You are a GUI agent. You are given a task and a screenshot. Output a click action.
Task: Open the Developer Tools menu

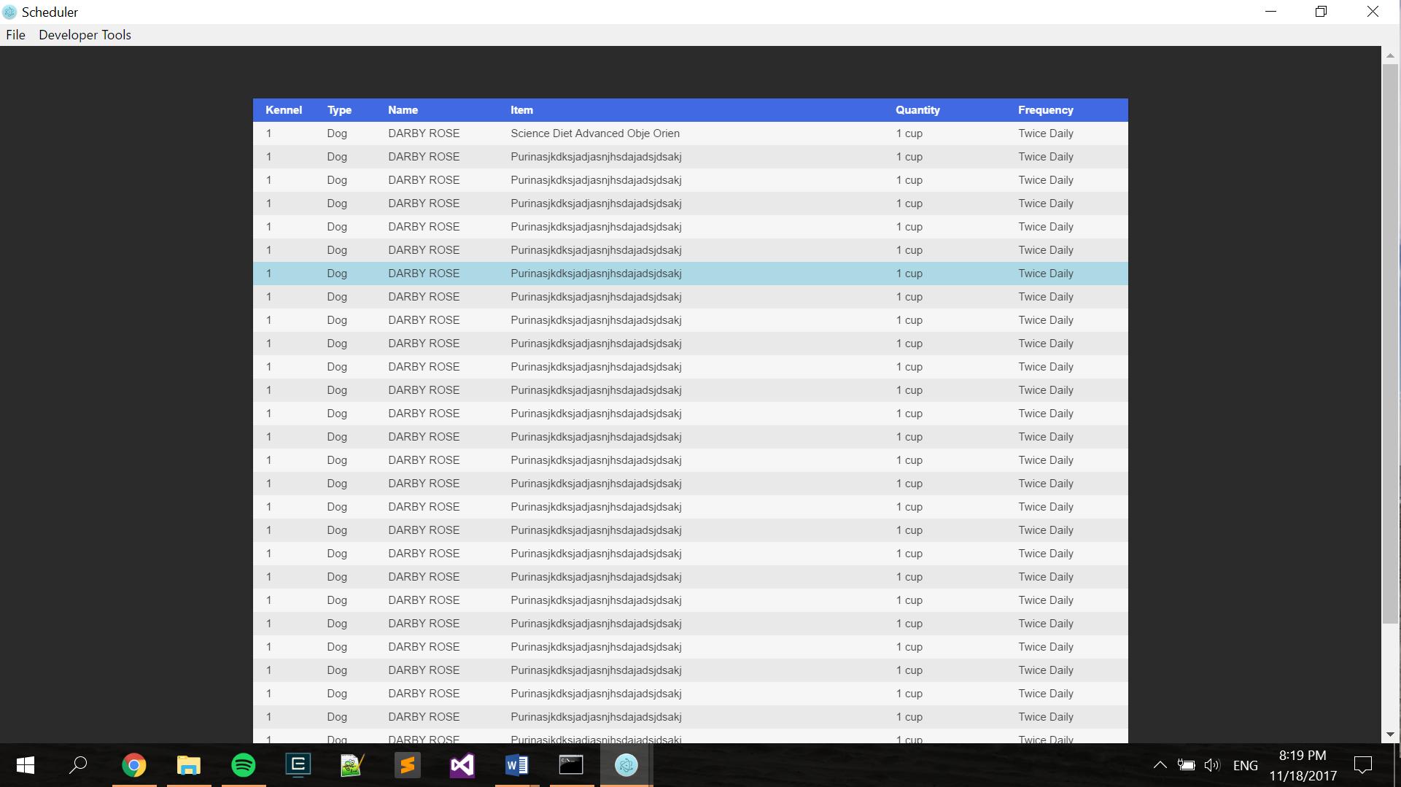pyautogui.click(x=85, y=35)
